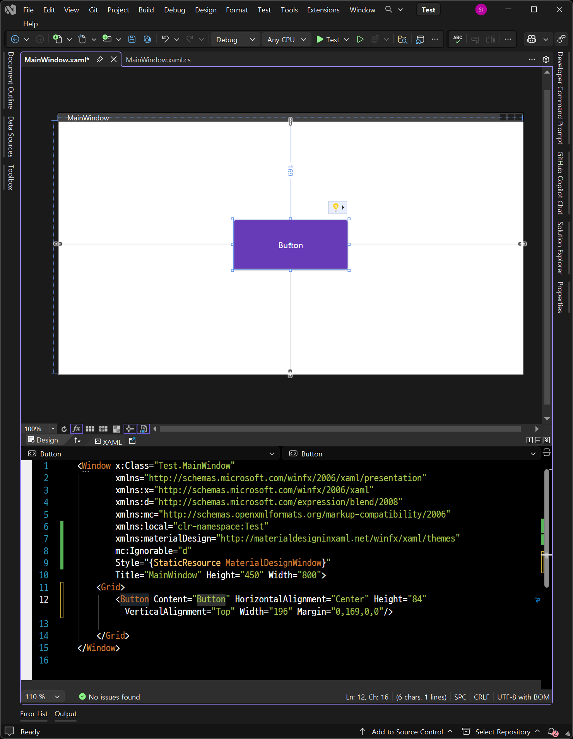Click the designer horizontal scrollbar
573x739 pixels.
coord(340,429)
